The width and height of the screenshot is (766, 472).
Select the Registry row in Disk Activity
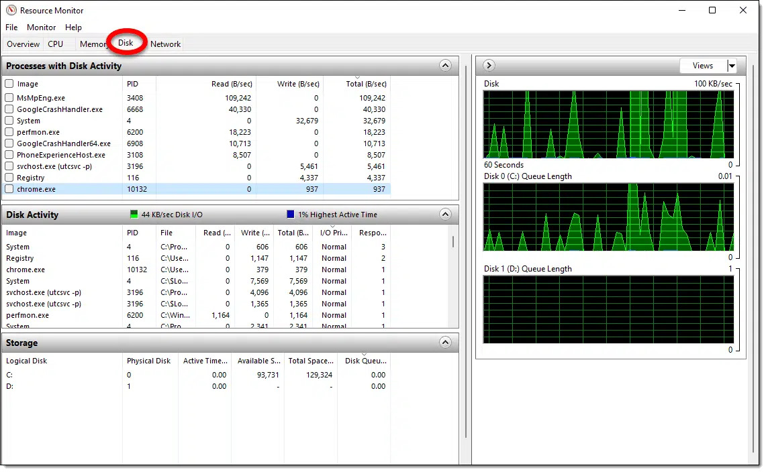click(198, 258)
